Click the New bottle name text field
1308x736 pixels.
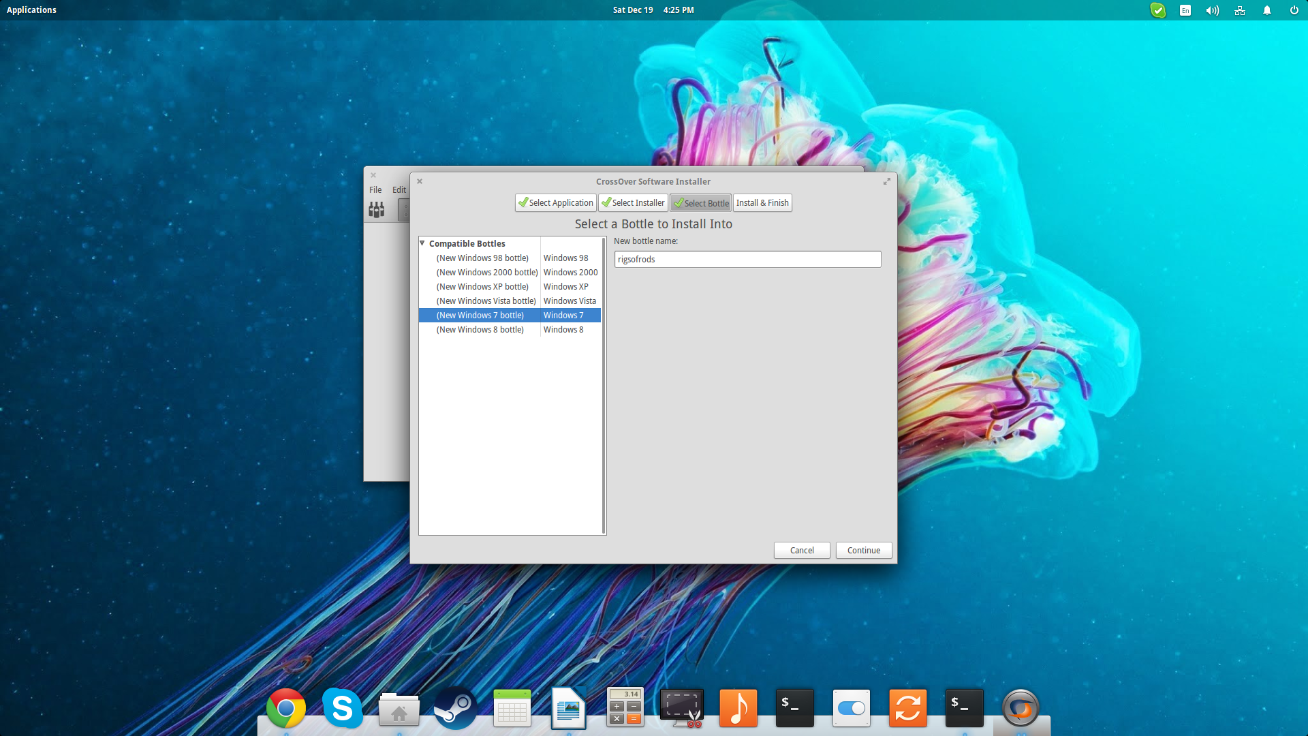coord(747,260)
